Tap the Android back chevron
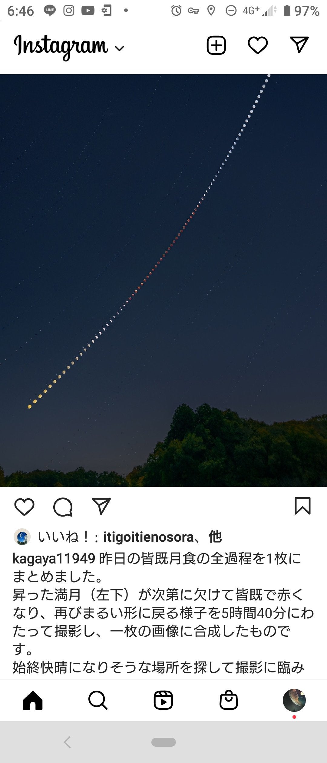The image size is (327, 763). pyautogui.click(x=67, y=742)
